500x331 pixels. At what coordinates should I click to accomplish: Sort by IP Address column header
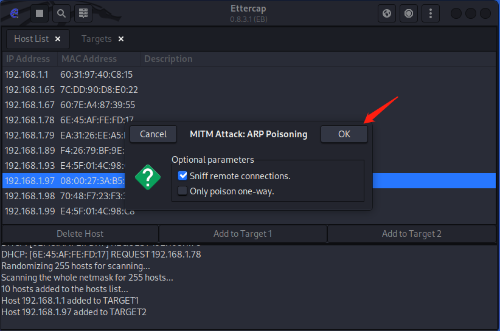click(30, 59)
